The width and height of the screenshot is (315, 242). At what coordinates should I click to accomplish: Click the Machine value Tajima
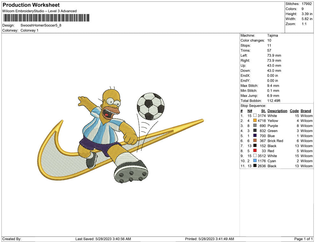(x=273, y=35)
